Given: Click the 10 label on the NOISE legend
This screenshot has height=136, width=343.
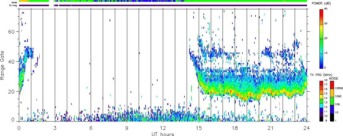Looking at the screenshot, I should point(336,113).
